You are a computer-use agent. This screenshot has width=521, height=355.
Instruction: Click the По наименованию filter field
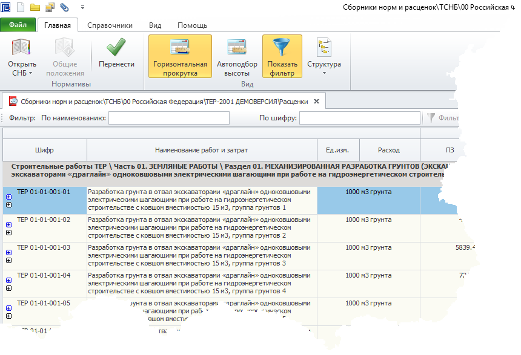click(x=168, y=118)
